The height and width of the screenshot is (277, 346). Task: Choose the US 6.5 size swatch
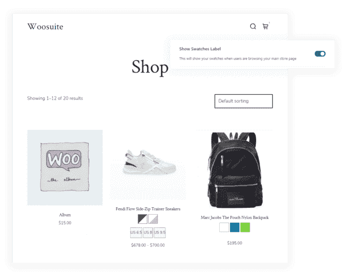point(136,233)
